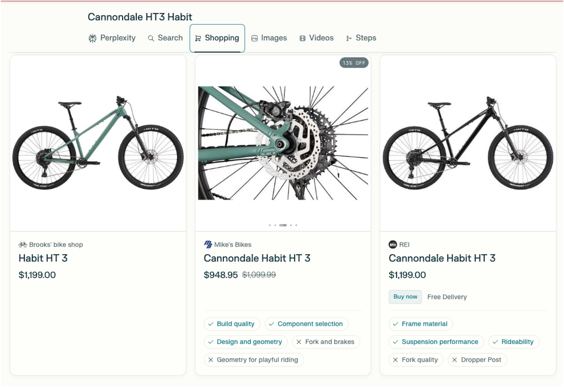This screenshot has width=564, height=387.
Task: Click the Rideability tag
Action: click(x=514, y=342)
